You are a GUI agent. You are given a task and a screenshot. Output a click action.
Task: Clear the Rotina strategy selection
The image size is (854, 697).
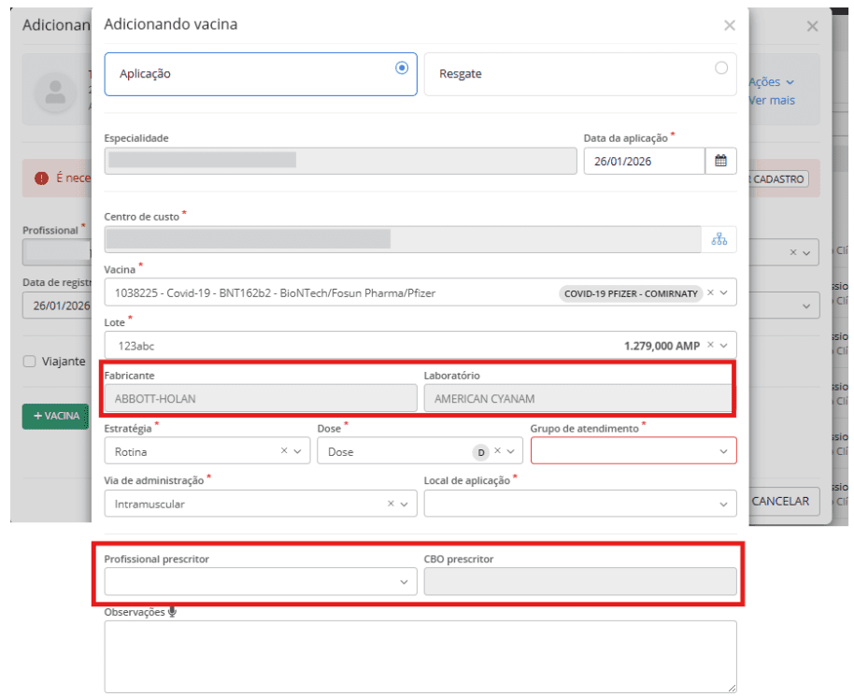coord(284,451)
